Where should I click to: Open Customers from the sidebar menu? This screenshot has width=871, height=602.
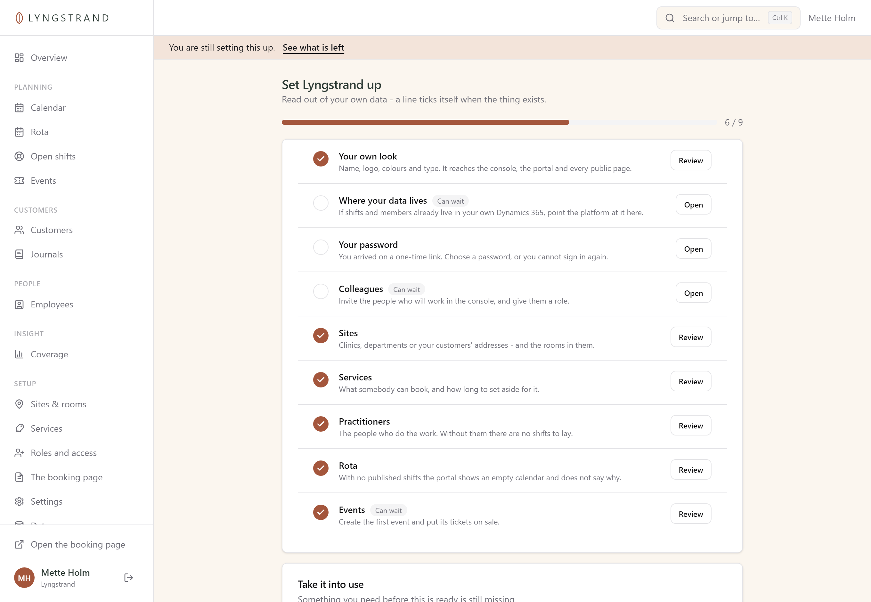(77, 230)
